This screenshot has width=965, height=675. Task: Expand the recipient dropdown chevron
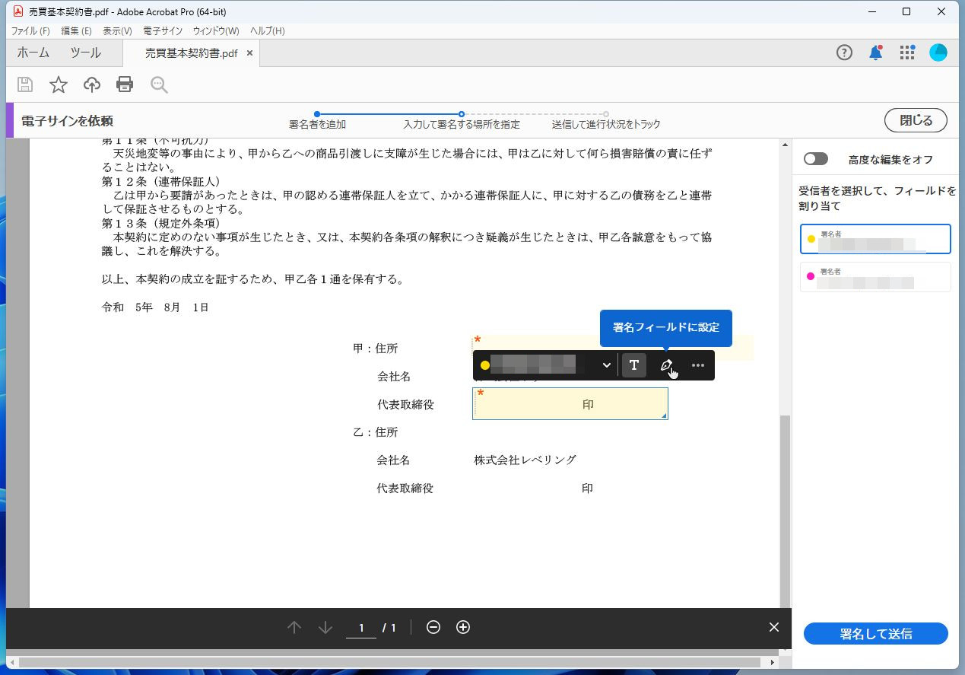pos(606,365)
